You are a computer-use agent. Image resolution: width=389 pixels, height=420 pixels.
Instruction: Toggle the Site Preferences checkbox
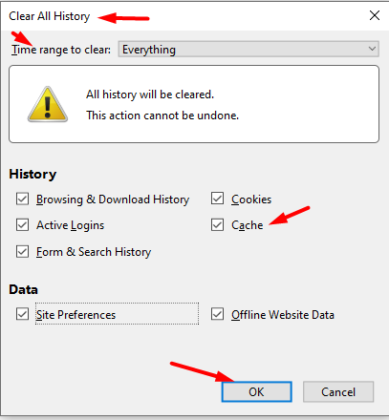(x=22, y=314)
